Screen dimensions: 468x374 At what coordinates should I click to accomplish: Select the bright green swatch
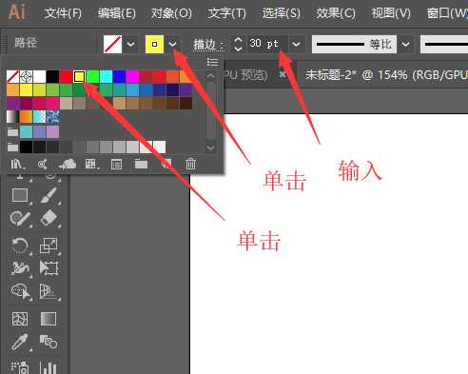coord(92,76)
